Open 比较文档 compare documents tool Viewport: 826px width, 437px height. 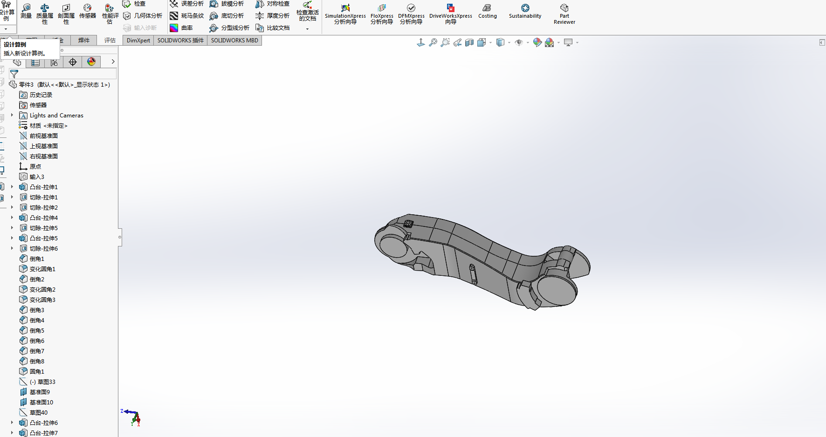tap(272, 28)
